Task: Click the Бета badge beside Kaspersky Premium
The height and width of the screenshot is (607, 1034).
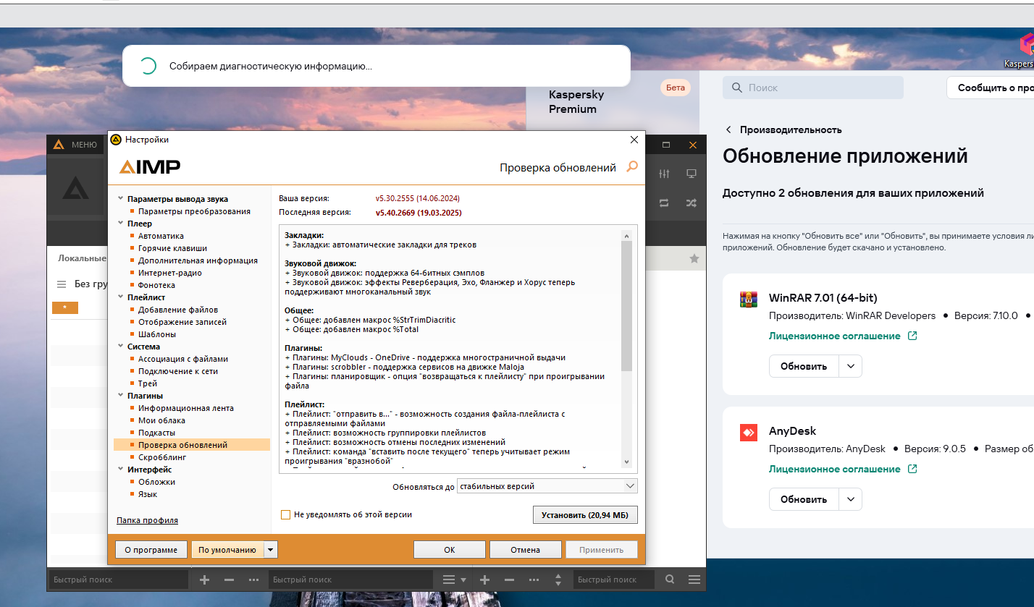Action: click(x=675, y=88)
